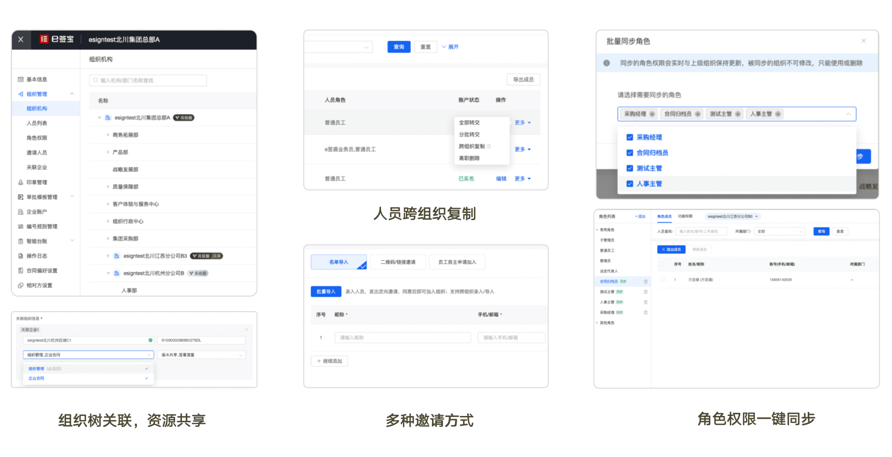
Task: Switch to the 功能权限 tab
Action: 685,217
